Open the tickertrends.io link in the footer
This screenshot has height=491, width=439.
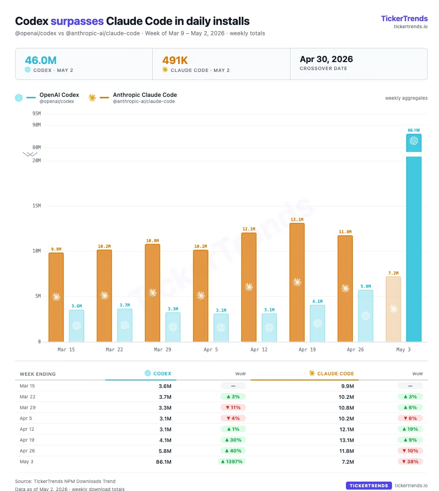411,485
